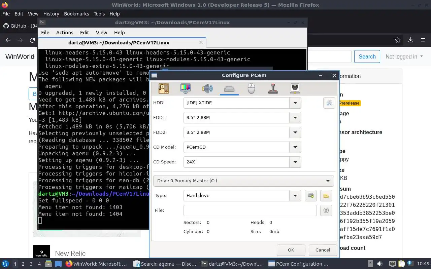Click the volume speaker icon in system tray
The height and width of the screenshot is (269, 431).
380,264
